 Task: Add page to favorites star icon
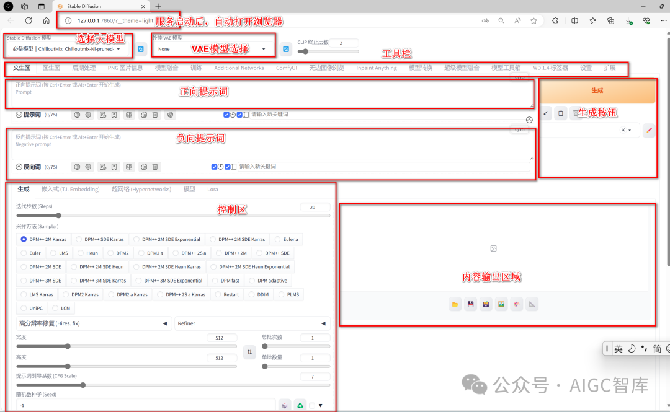click(534, 20)
